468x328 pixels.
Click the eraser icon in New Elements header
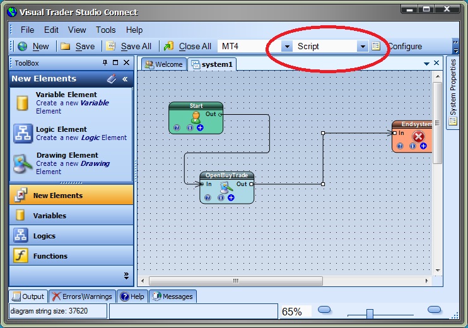click(x=112, y=79)
